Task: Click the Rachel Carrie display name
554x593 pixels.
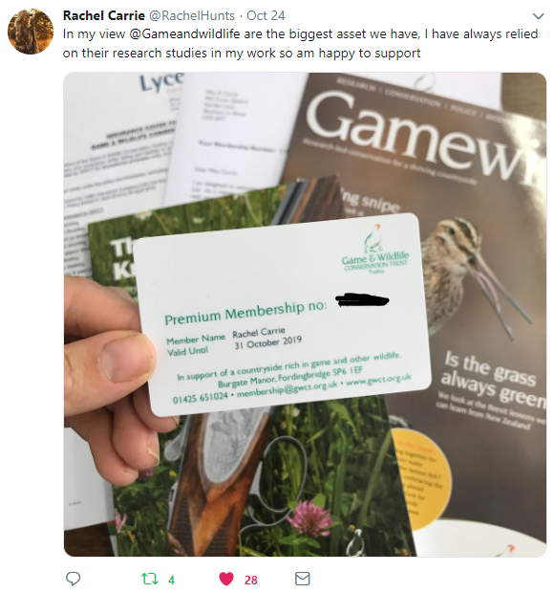Action: click(104, 15)
